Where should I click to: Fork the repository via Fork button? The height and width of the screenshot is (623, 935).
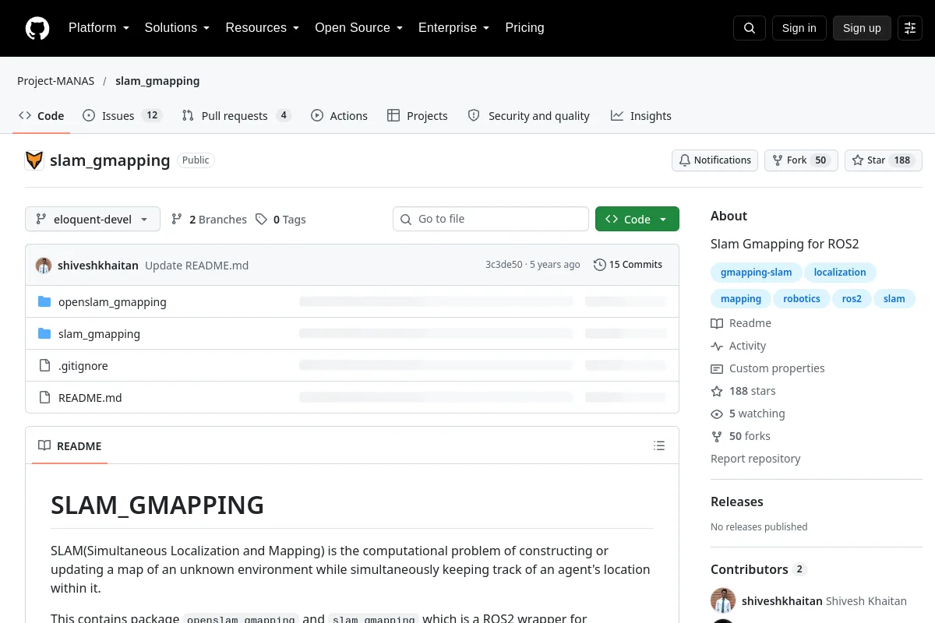coord(801,160)
